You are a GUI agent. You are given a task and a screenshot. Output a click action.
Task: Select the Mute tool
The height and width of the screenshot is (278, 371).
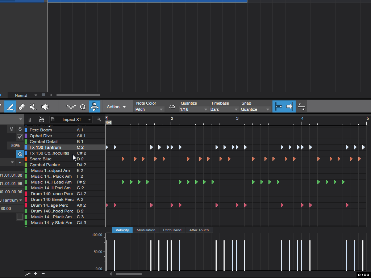(33, 107)
